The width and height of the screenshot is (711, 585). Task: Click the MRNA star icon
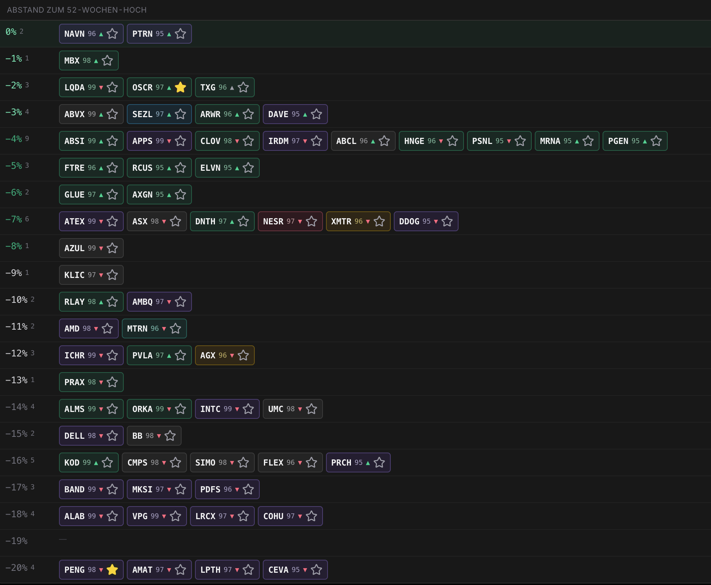(588, 141)
